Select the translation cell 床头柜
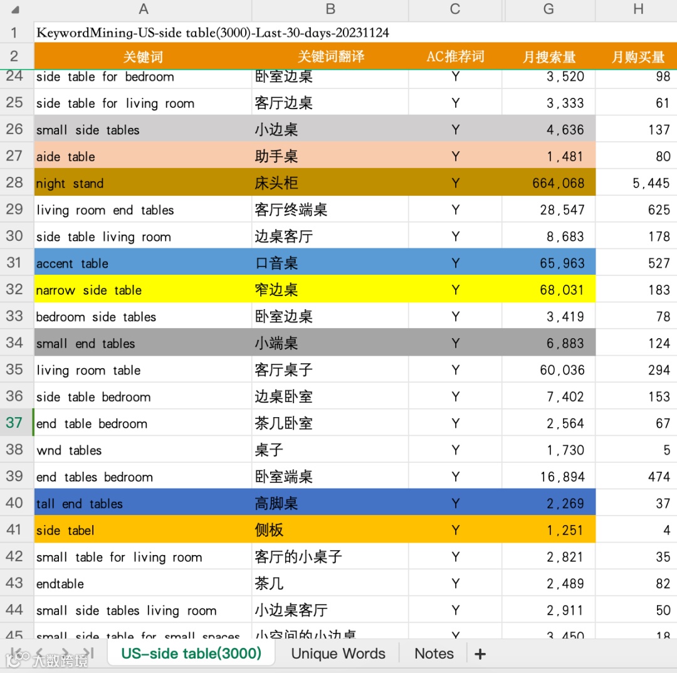 (x=330, y=183)
